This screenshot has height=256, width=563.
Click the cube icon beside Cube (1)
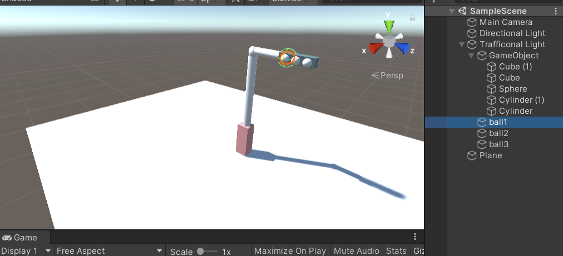pyautogui.click(x=491, y=67)
